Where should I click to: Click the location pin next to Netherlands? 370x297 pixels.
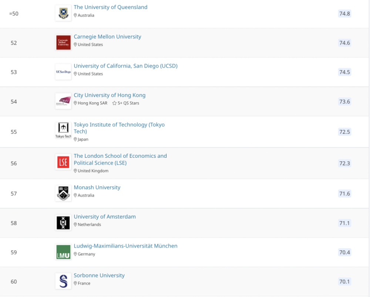75,224
